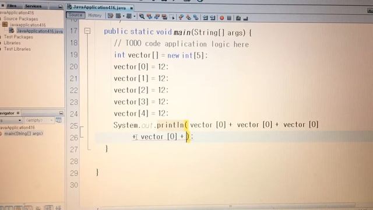Screen dimensions: 373x210
Task: Click the Shift Line Right icon
Action: pyautogui.click(x=213, y=17)
